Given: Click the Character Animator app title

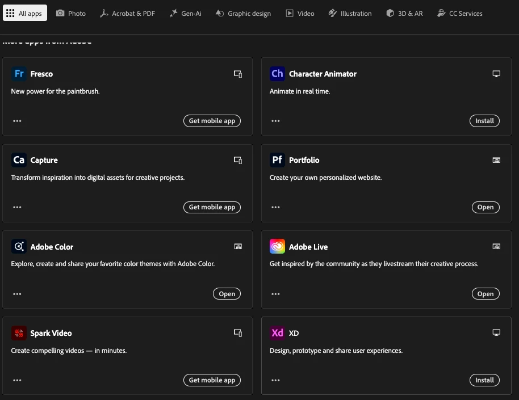Looking at the screenshot, I should pos(323,74).
